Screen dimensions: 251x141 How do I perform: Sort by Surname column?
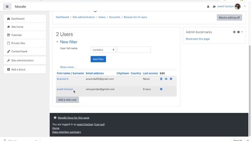tap(78, 73)
